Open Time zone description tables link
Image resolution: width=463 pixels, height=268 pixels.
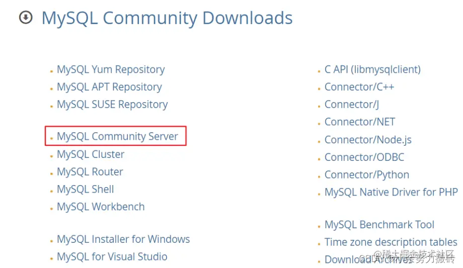pyautogui.click(x=391, y=242)
